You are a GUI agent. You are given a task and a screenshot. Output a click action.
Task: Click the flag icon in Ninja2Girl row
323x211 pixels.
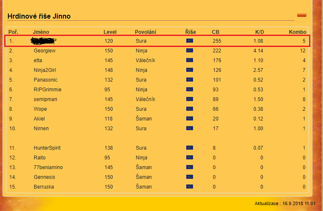[x=190, y=70]
